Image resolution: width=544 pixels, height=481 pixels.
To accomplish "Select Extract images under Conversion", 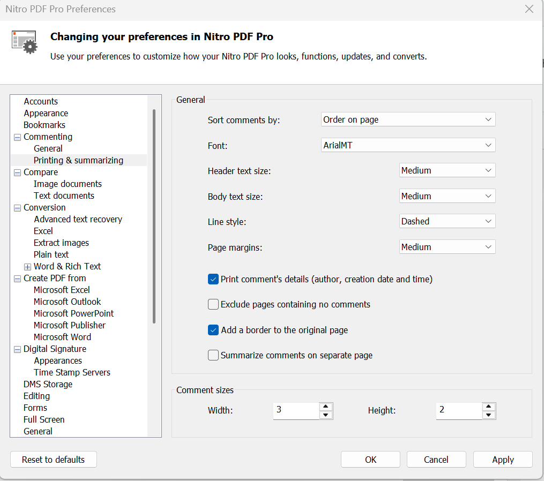I will (x=62, y=243).
